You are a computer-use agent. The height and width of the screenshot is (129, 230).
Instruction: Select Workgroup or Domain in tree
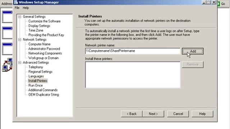pos(43,58)
